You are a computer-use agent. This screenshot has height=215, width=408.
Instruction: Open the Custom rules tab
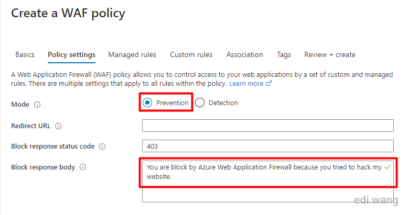coord(191,55)
